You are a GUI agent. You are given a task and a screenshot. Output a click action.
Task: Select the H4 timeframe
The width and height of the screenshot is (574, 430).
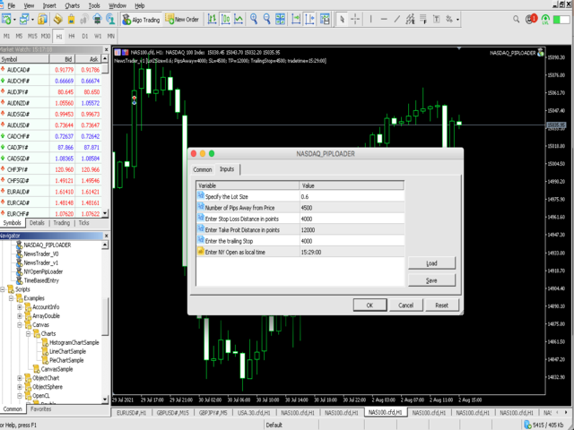click(72, 36)
